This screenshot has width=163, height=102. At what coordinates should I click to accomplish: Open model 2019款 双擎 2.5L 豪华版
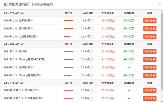(21, 90)
